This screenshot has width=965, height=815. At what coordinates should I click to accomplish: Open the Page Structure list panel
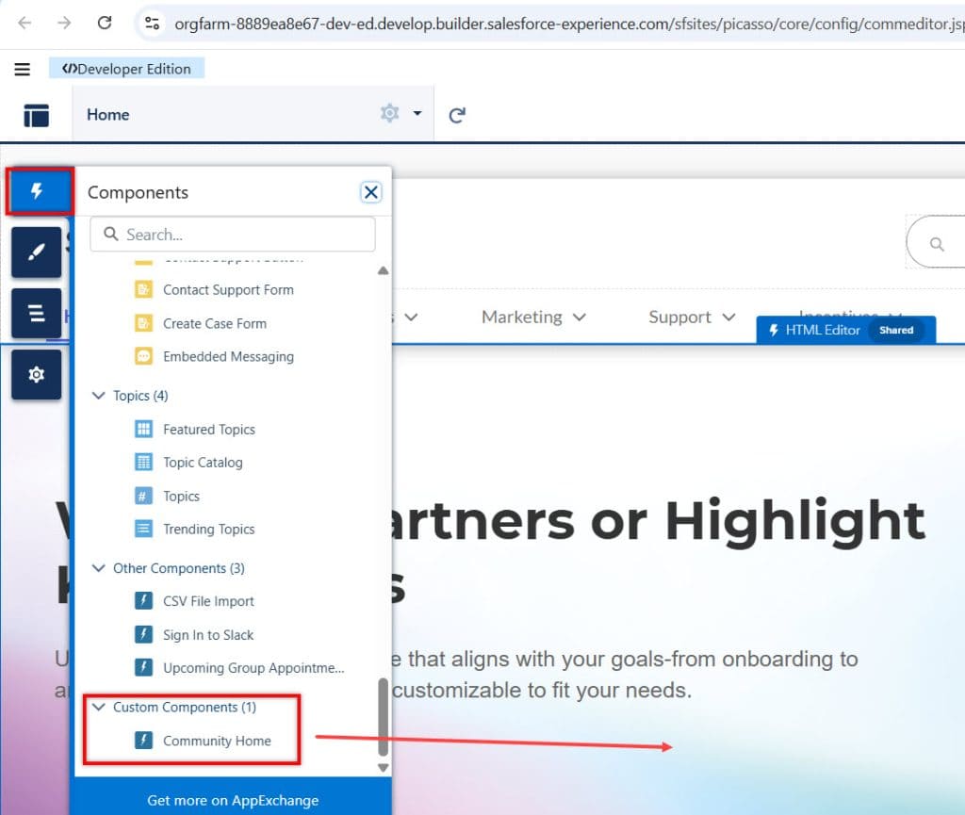point(37,313)
